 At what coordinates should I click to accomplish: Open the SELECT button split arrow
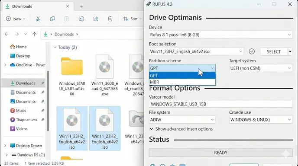tap(290, 51)
